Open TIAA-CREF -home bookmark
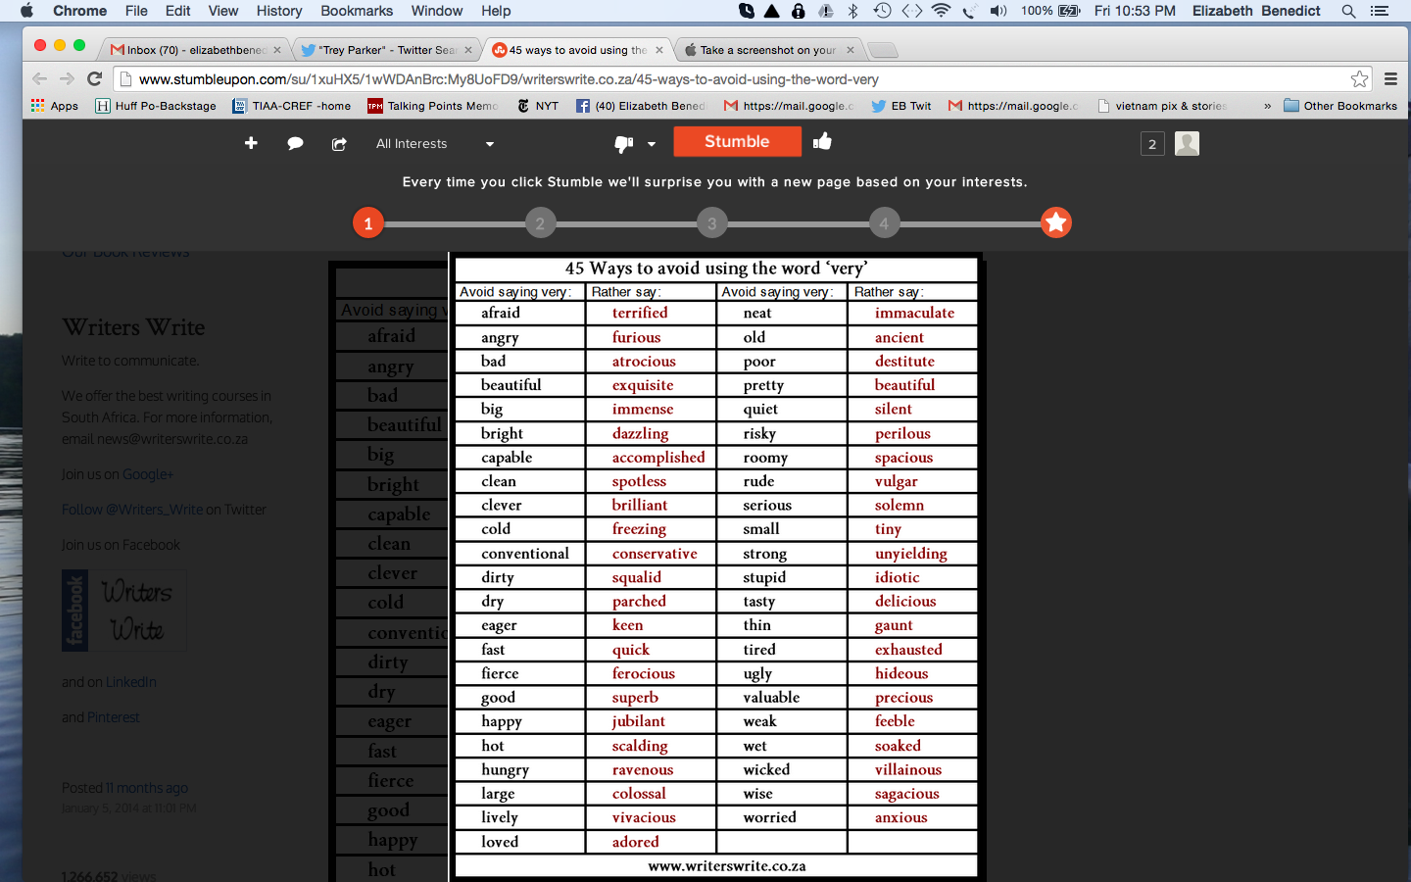This screenshot has width=1411, height=882. 292,106
